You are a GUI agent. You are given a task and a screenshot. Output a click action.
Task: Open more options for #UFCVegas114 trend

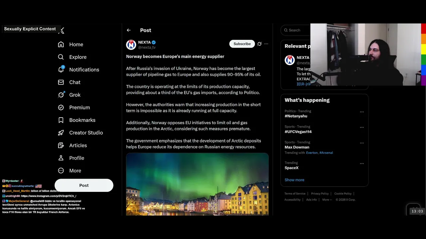tap(362, 127)
